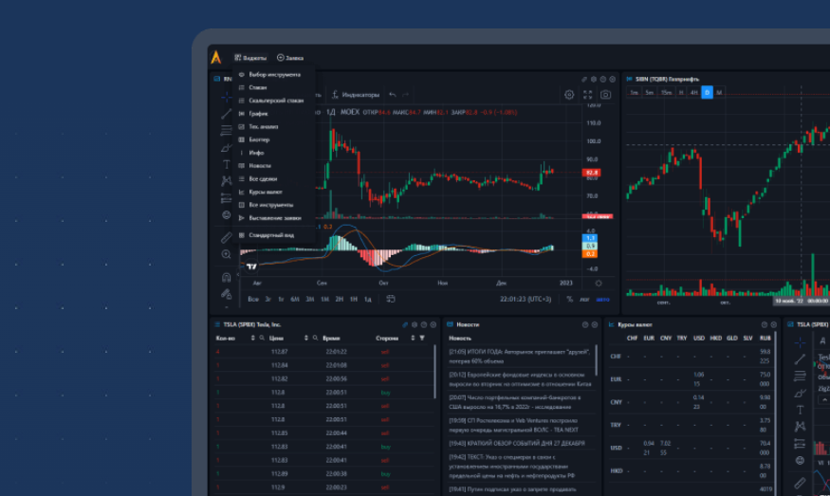Search the Цена column magnifier icon

(315, 338)
